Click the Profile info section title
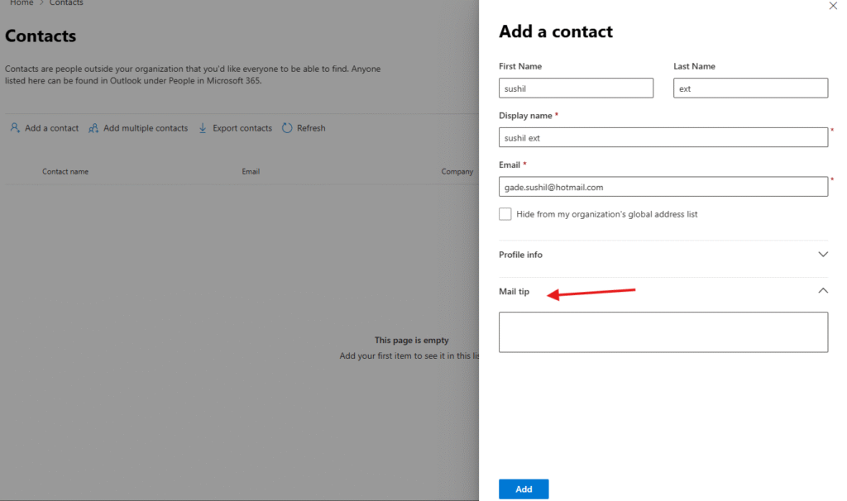Image resolution: width=847 pixels, height=501 pixels. click(520, 255)
